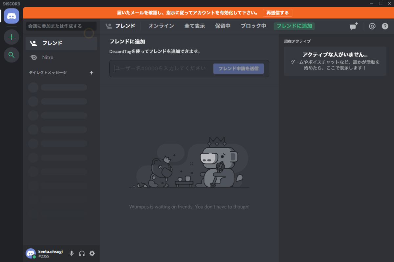Open user settings gear icon
Image resolution: width=394 pixels, height=262 pixels.
pos(92,253)
